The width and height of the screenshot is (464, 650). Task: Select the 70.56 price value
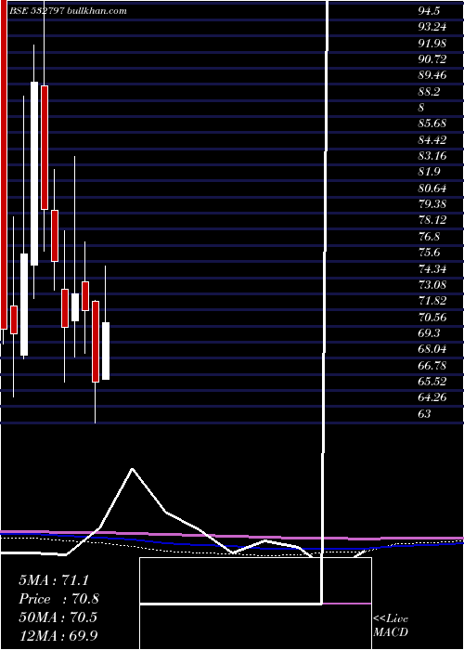coord(432,318)
